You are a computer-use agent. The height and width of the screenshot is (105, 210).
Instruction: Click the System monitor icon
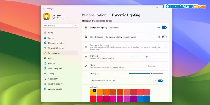[x=45, y=38]
